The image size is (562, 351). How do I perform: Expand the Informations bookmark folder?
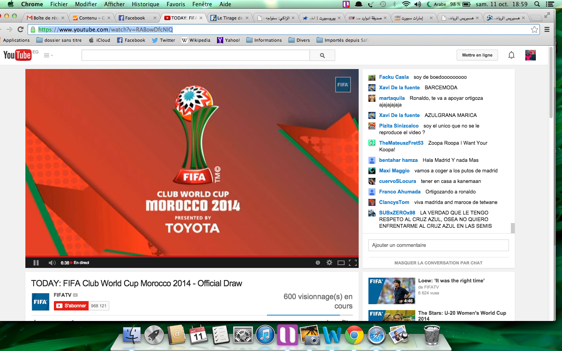[264, 40]
